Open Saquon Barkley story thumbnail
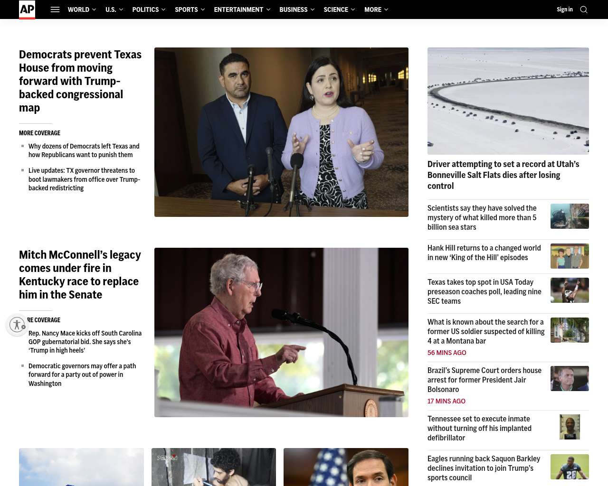Image resolution: width=608 pixels, height=486 pixels. point(570,467)
